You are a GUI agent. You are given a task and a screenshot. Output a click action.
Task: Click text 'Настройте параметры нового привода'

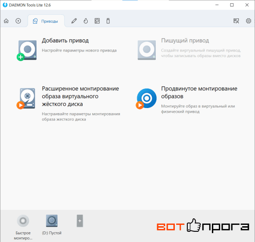click(x=79, y=51)
